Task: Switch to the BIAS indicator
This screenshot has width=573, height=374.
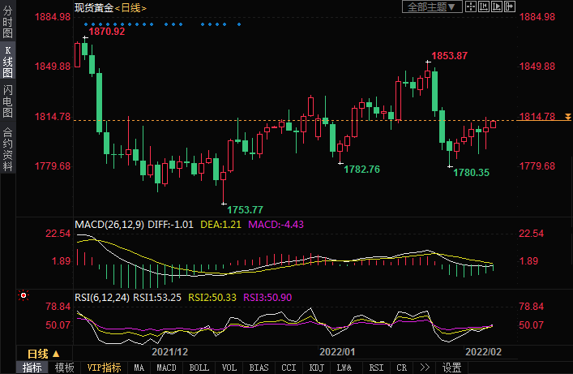Action: click(259, 368)
